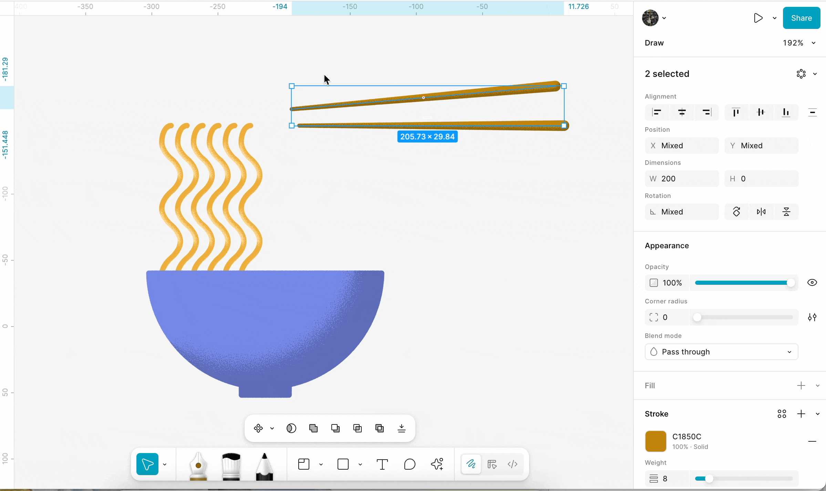The width and height of the screenshot is (826, 491).
Task: Apply Union selection boolean operation
Action: (x=313, y=428)
